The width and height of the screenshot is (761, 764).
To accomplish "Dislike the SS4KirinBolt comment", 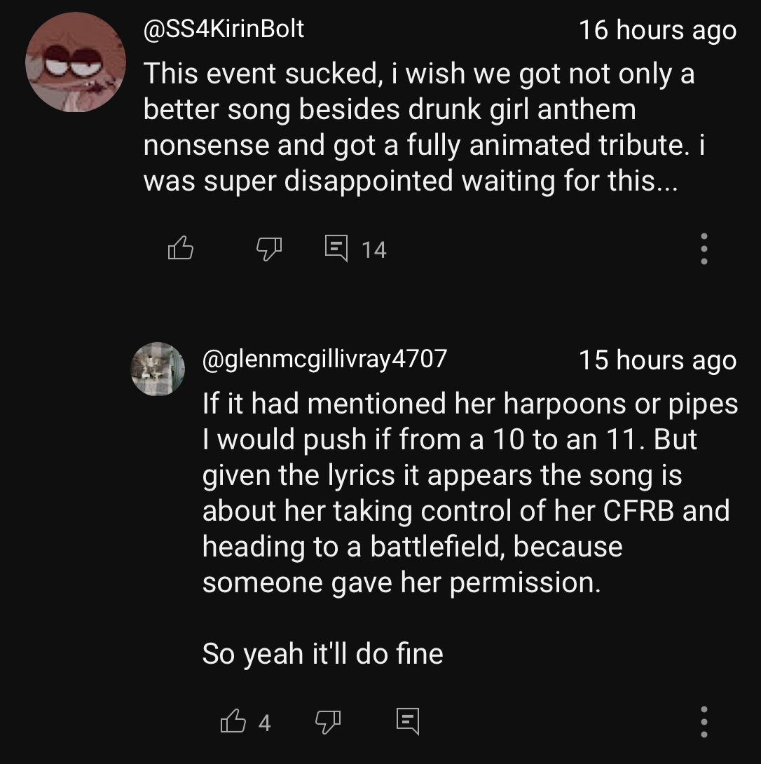I will point(268,248).
